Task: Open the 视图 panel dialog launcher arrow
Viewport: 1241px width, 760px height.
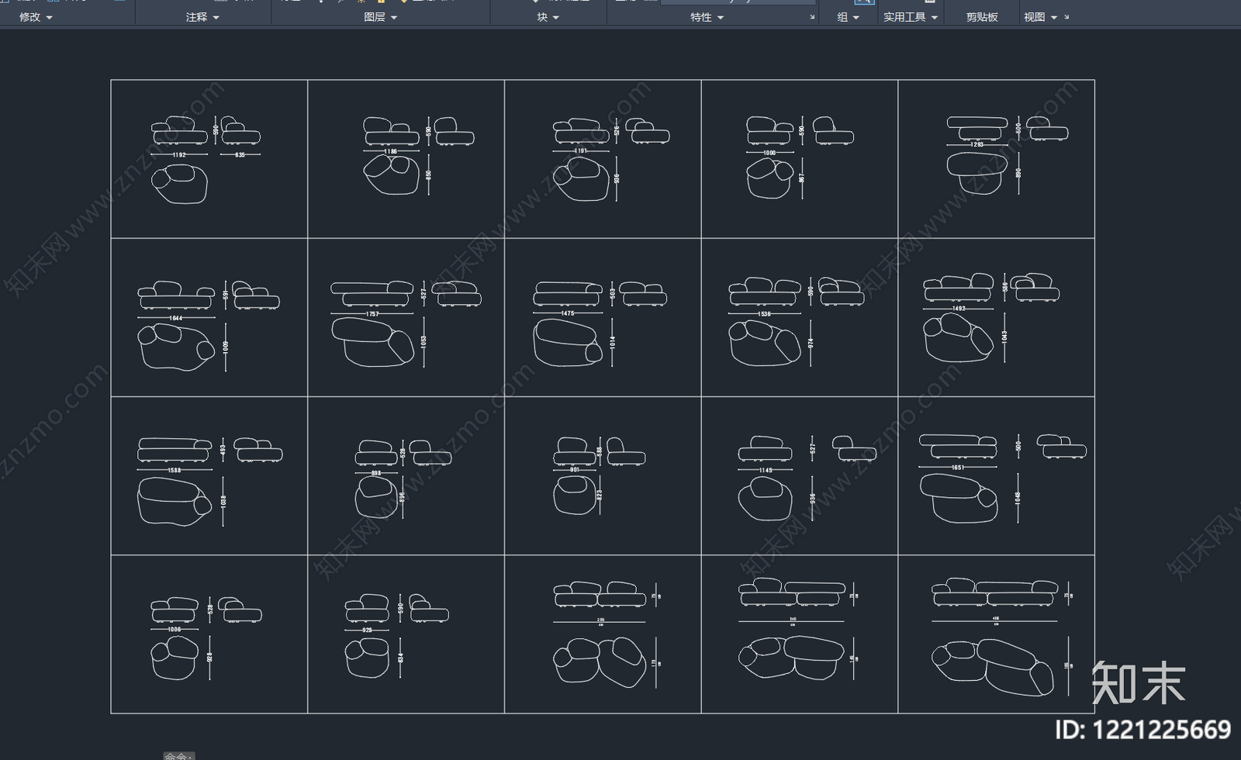Action: point(1066,17)
